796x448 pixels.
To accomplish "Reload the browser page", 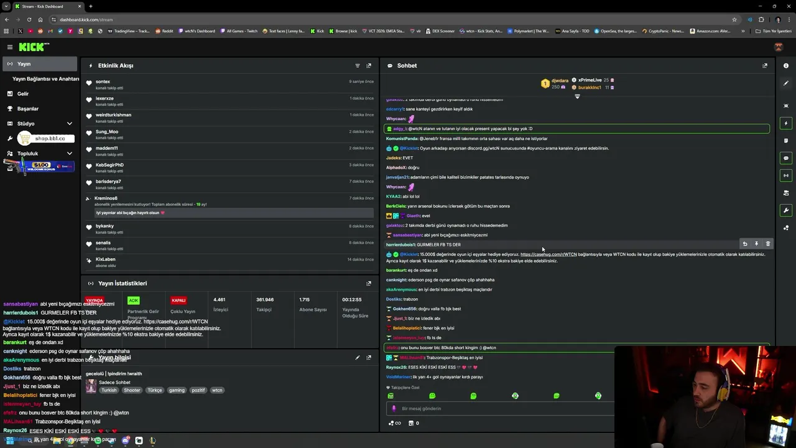I will click(x=29, y=19).
